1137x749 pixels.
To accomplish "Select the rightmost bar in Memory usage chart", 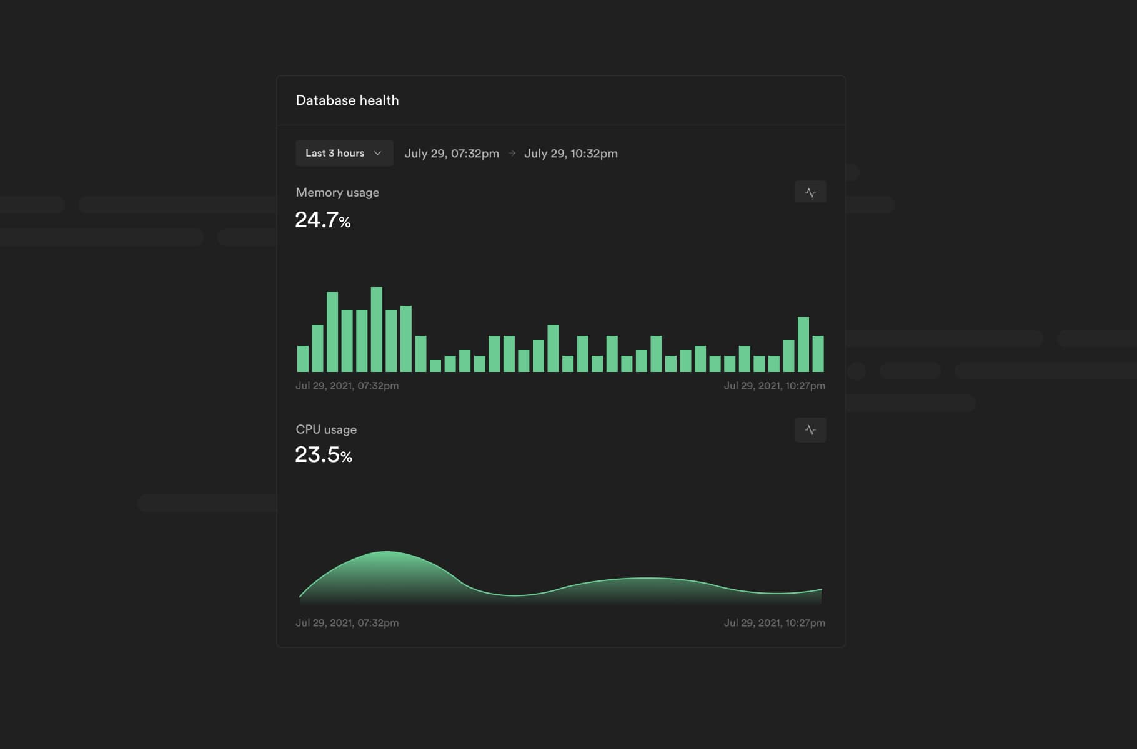I will (818, 354).
